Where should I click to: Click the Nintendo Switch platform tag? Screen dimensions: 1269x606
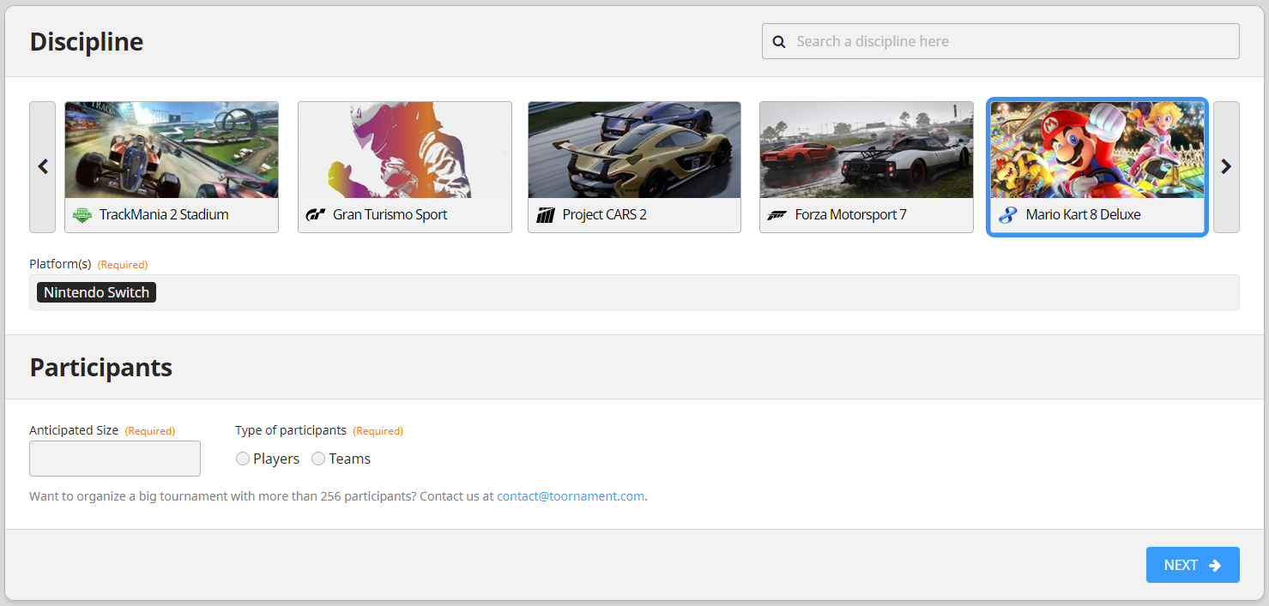pyautogui.click(x=97, y=292)
